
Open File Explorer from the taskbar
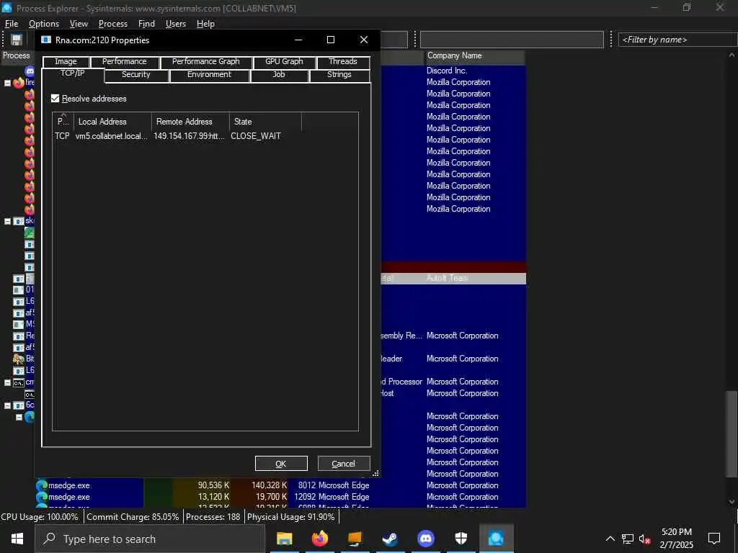[x=284, y=539]
